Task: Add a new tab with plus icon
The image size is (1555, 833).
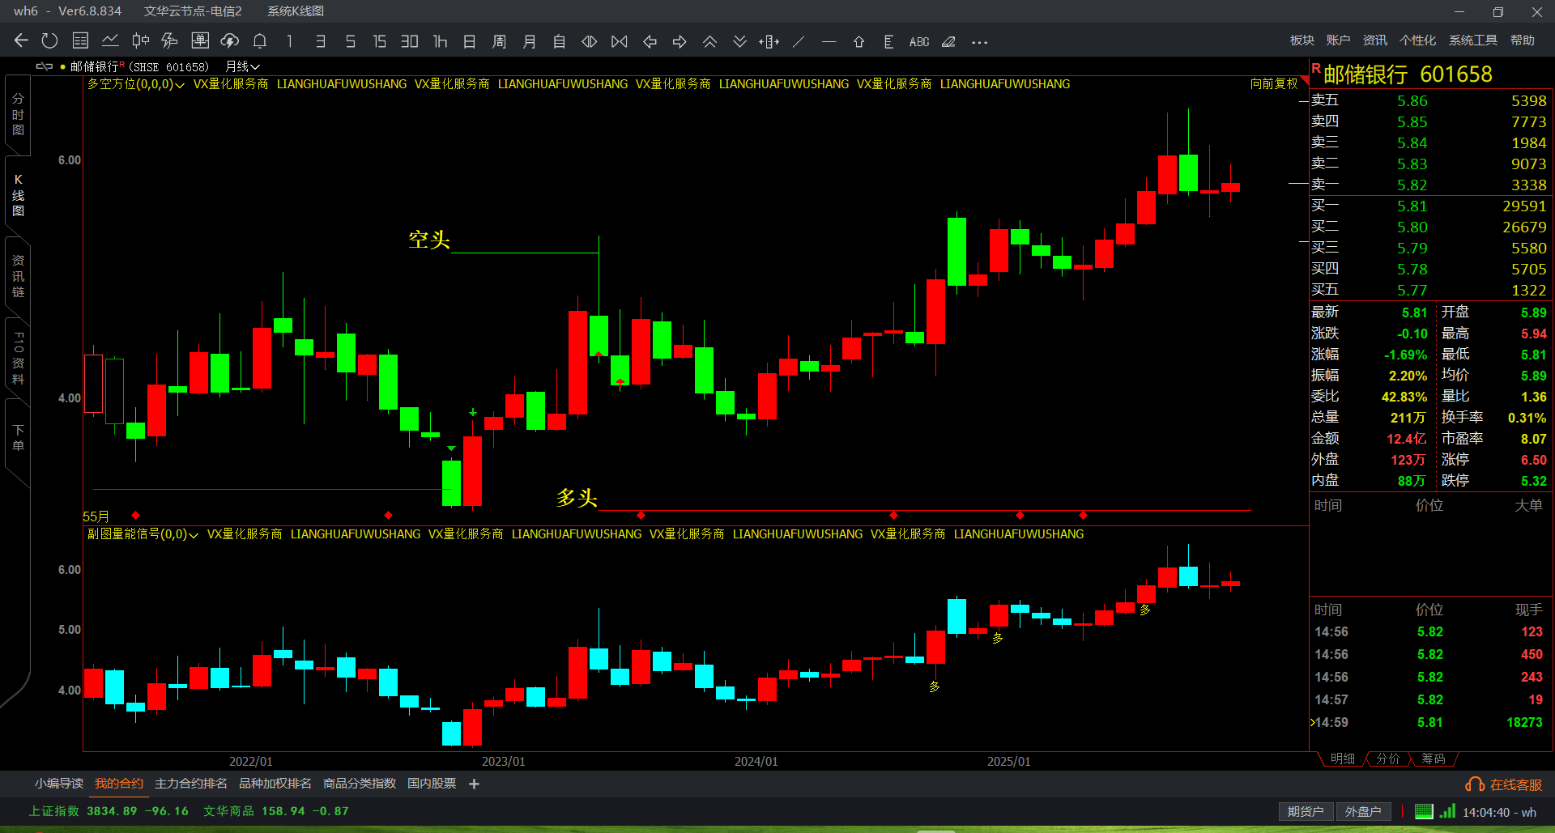Action: [x=475, y=784]
